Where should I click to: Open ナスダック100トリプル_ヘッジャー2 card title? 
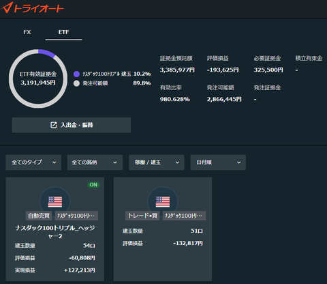[x=55, y=232]
